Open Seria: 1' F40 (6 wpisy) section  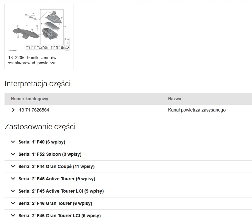coord(42,142)
